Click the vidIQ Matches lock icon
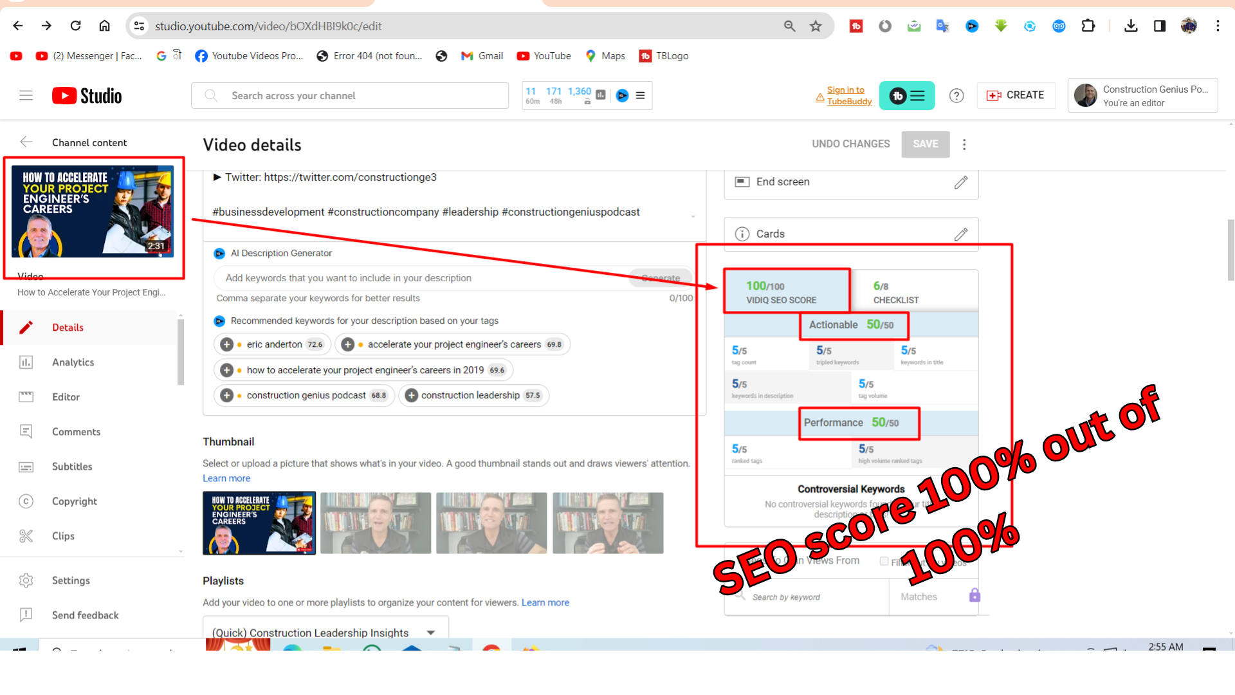 point(974,595)
